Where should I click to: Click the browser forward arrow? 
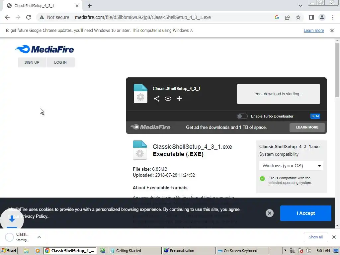click(x=18, y=17)
